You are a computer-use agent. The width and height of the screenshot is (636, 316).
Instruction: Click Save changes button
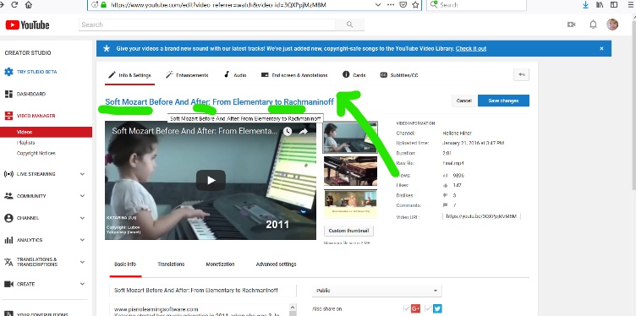point(503,101)
